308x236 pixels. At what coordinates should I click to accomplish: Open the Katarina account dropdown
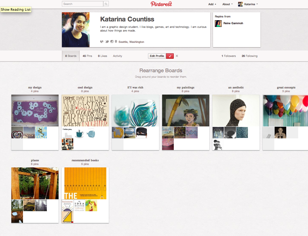point(248,4)
